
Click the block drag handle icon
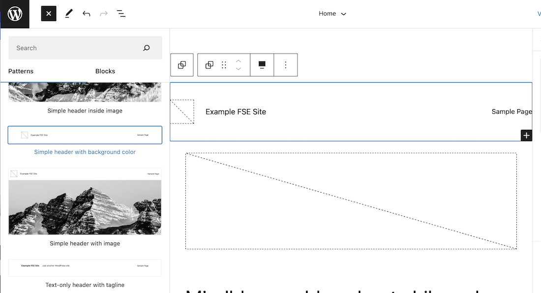pos(224,65)
